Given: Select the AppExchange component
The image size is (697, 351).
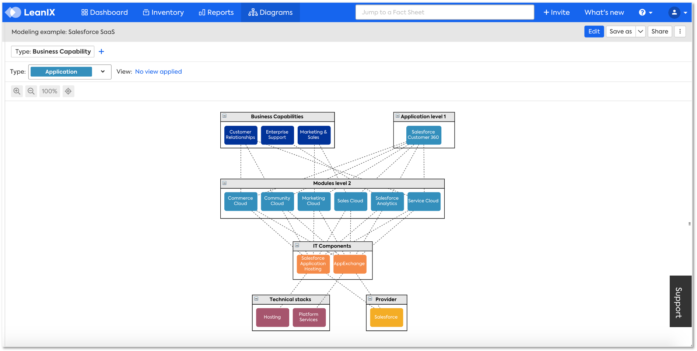Looking at the screenshot, I should tap(350, 264).
